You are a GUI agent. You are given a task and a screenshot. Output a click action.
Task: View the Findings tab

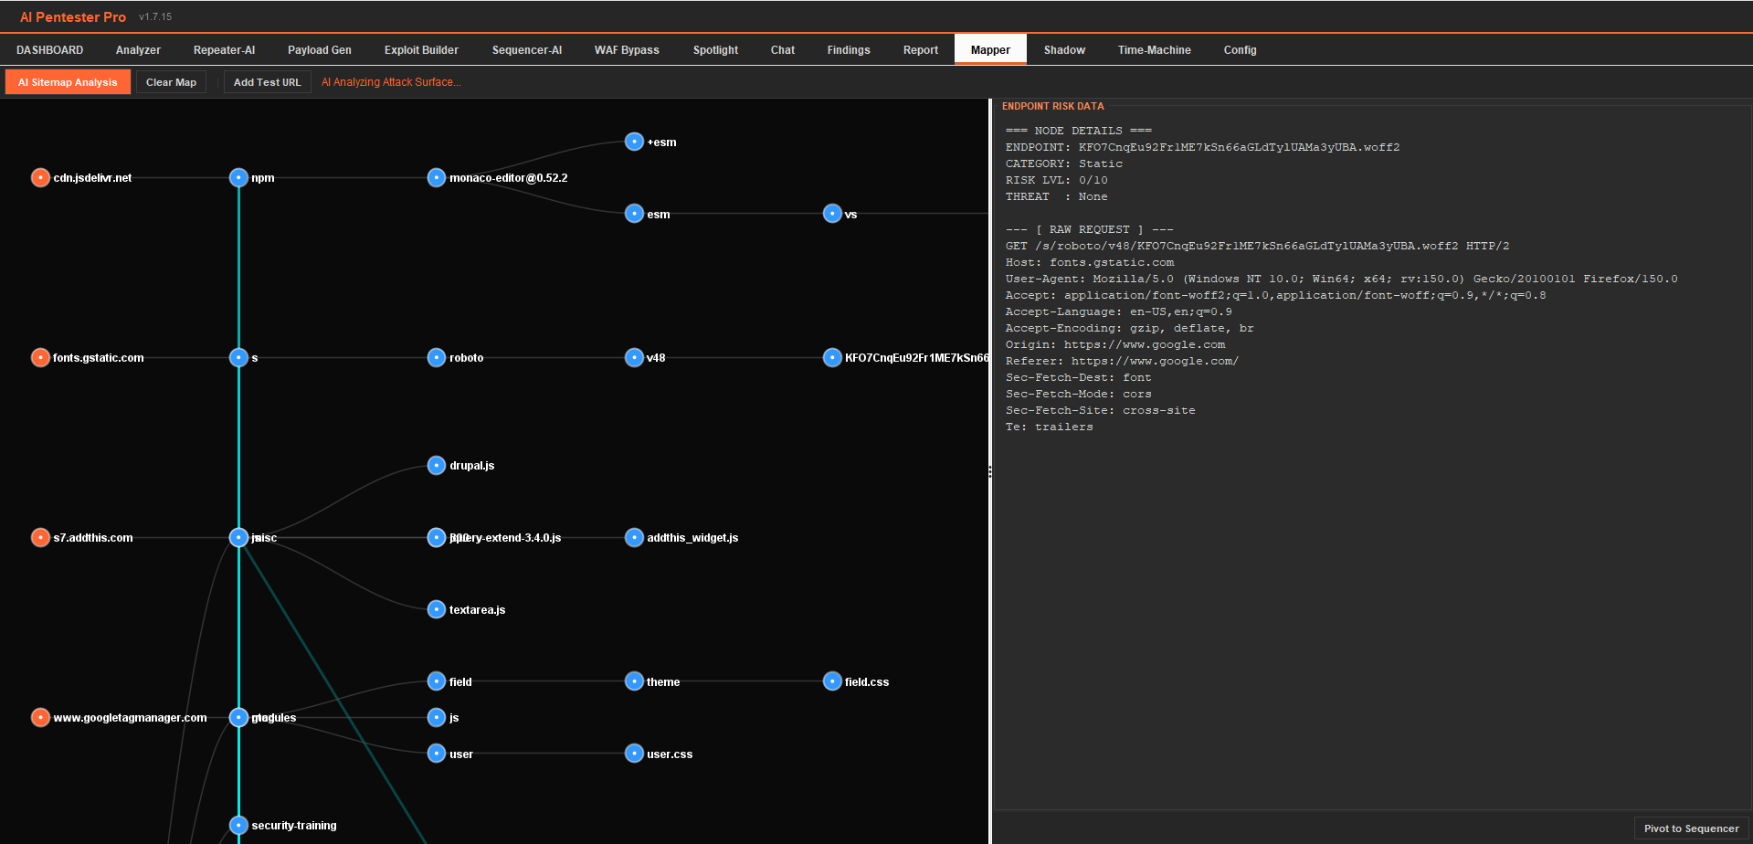(849, 50)
